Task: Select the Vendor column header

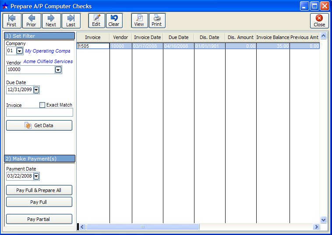Action: [121, 37]
